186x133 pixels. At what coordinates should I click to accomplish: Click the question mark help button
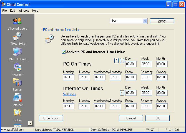(116, 61)
